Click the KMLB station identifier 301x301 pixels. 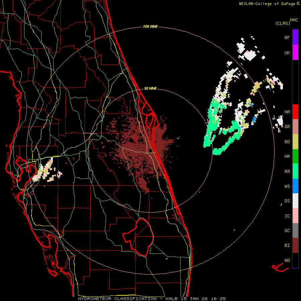[172, 299]
